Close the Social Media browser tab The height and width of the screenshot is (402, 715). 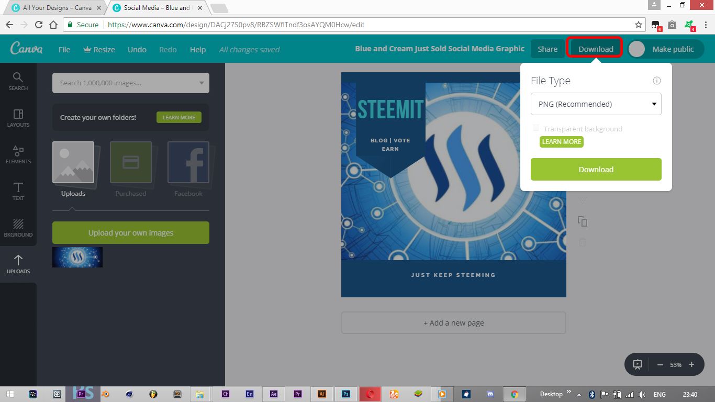click(199, 8)
